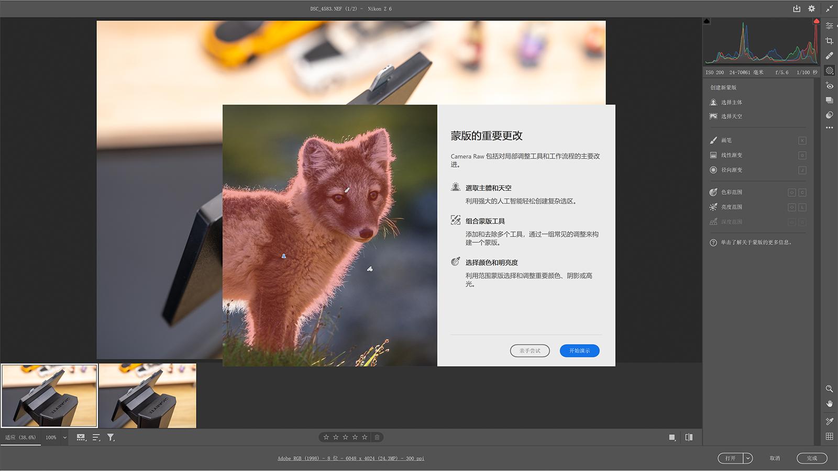Viewport: 838px width, 471px height.
Task: Open the Red Eye removal tool
Action: coord(829,85)
